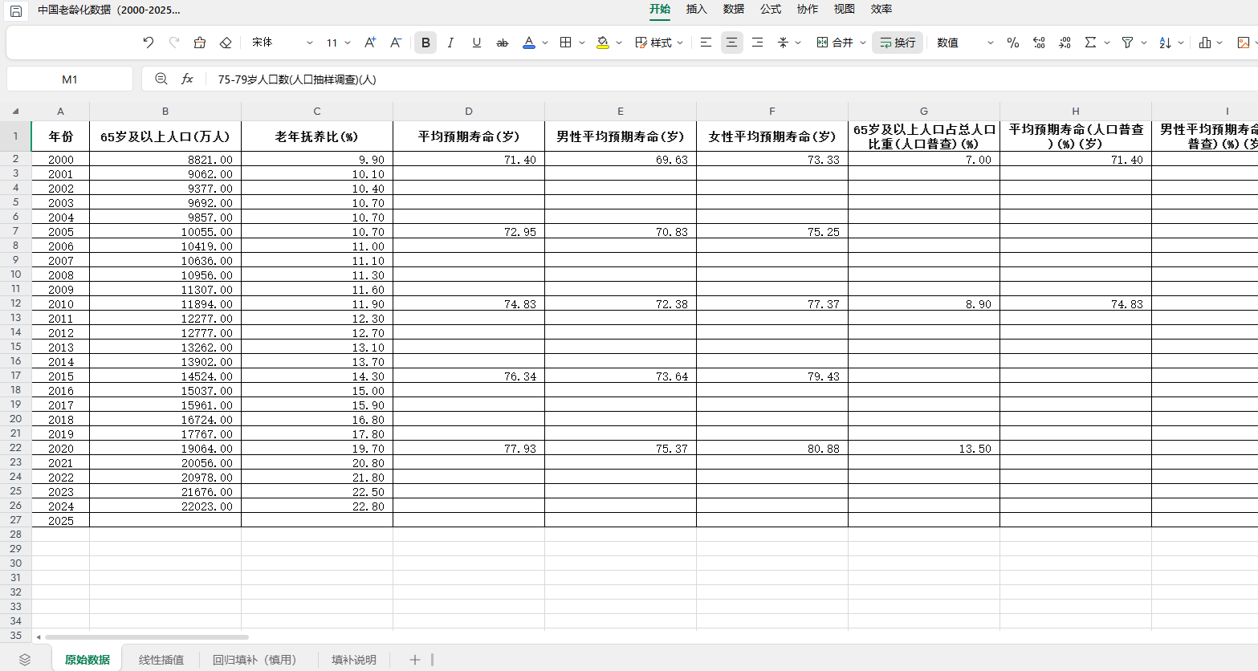Switch to the 填补说明 sheet tab
The width and height of the screenshot is (1258, 671).
[354, 660]
